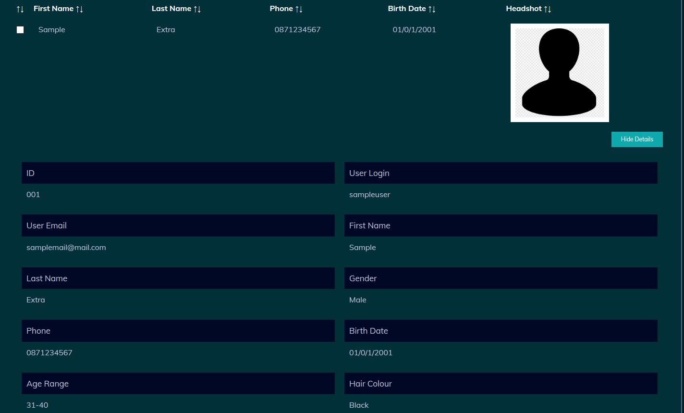684x413 pixels.
Task: Select the User Email field header
Action: [x=178, y=225]
